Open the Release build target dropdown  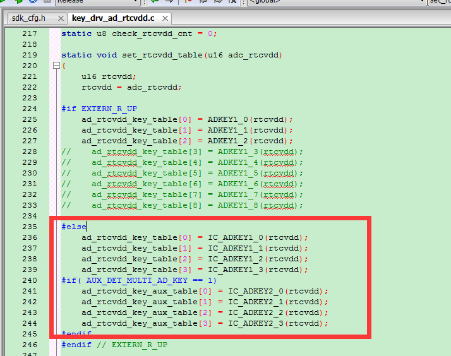[x=97, y=2]
